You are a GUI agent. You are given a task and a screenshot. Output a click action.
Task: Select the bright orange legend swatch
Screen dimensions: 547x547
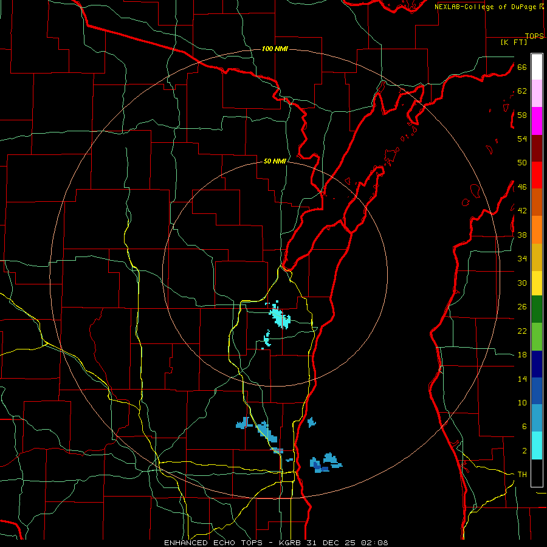(x=537, y=230)
